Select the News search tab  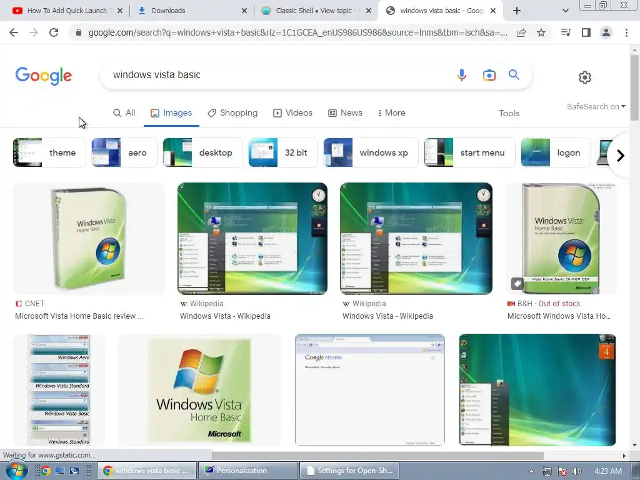[x=345, y=112]
